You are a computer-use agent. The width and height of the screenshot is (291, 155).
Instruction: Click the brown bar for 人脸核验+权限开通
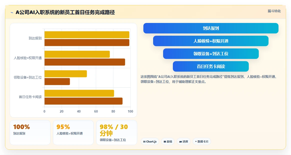(85, 62)
